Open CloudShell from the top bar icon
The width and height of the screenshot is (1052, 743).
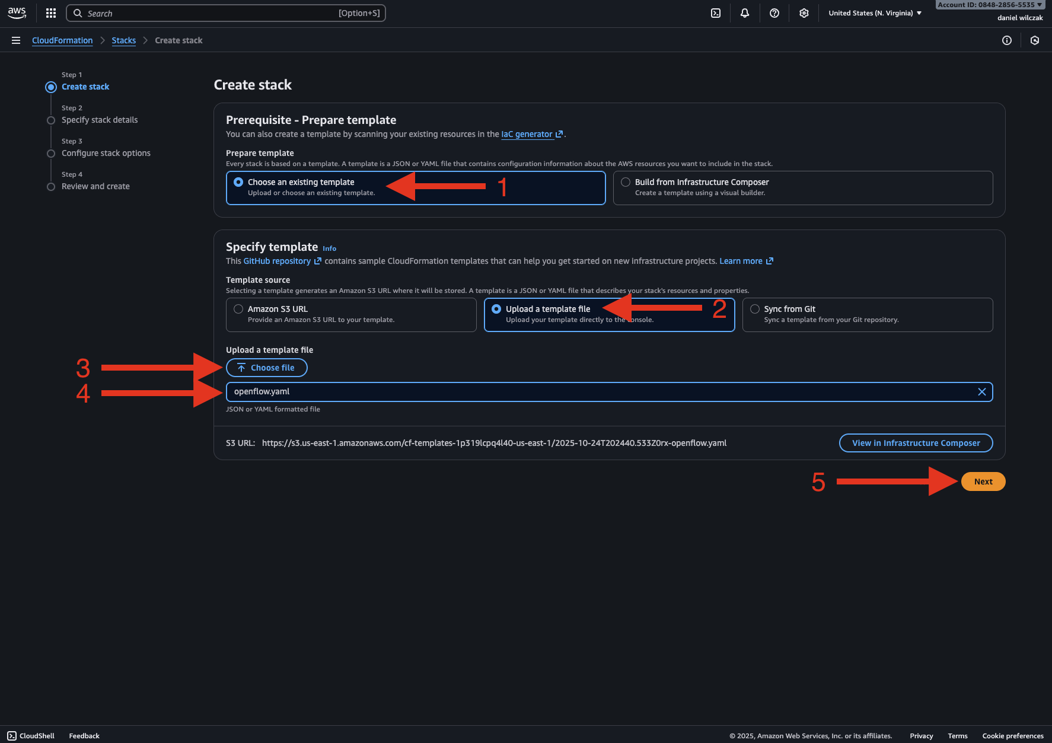[x=716, y=13]
